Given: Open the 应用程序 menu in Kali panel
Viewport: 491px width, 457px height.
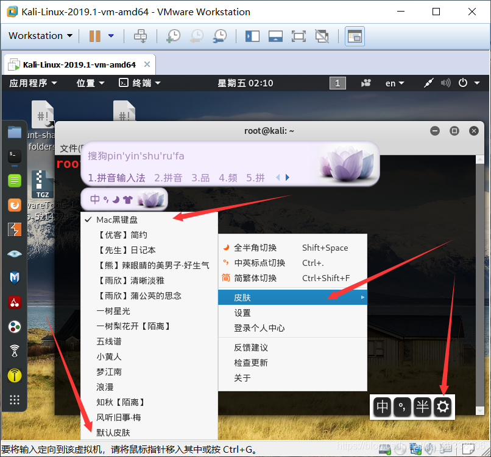Looking at the screenshot, I should pyautogui.click(x=33, y=83).
